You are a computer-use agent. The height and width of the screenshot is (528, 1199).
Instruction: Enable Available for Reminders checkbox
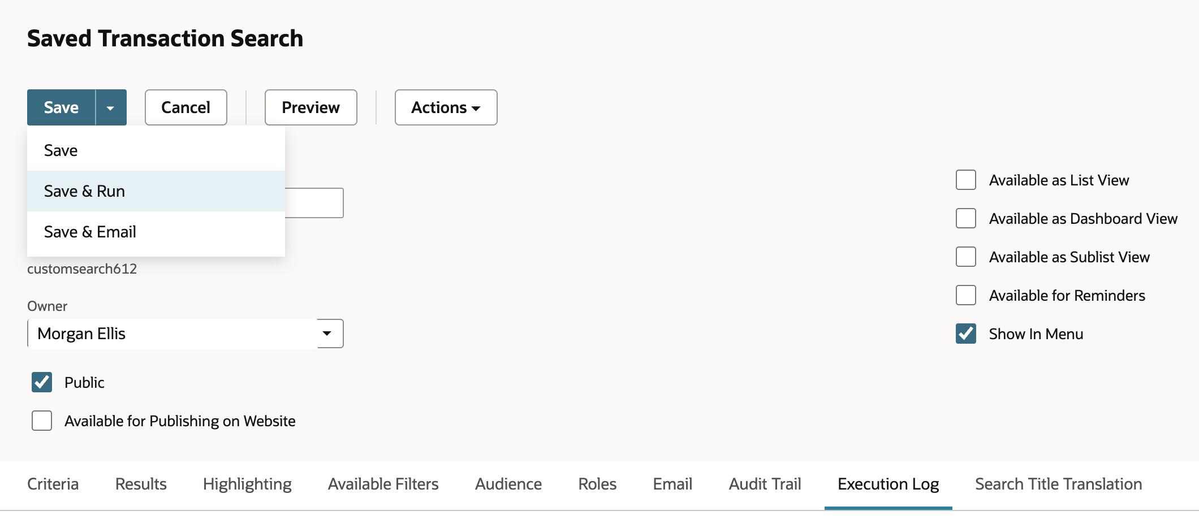966,295
